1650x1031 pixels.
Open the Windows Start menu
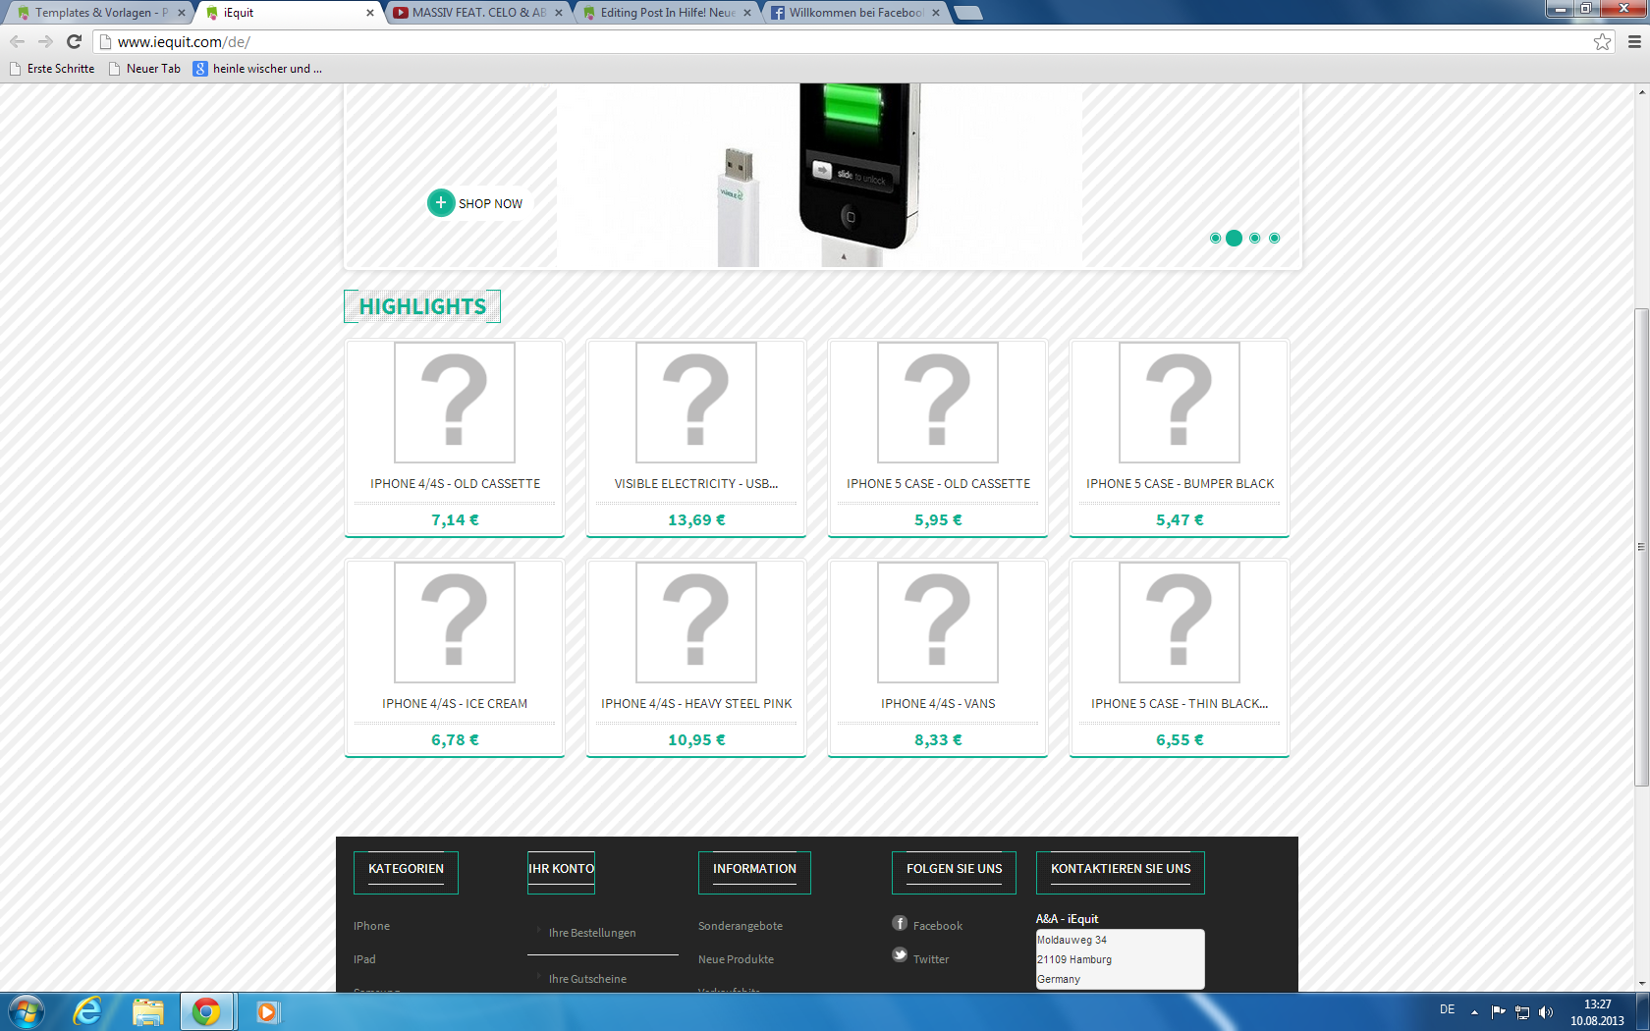click(26, 1011)
